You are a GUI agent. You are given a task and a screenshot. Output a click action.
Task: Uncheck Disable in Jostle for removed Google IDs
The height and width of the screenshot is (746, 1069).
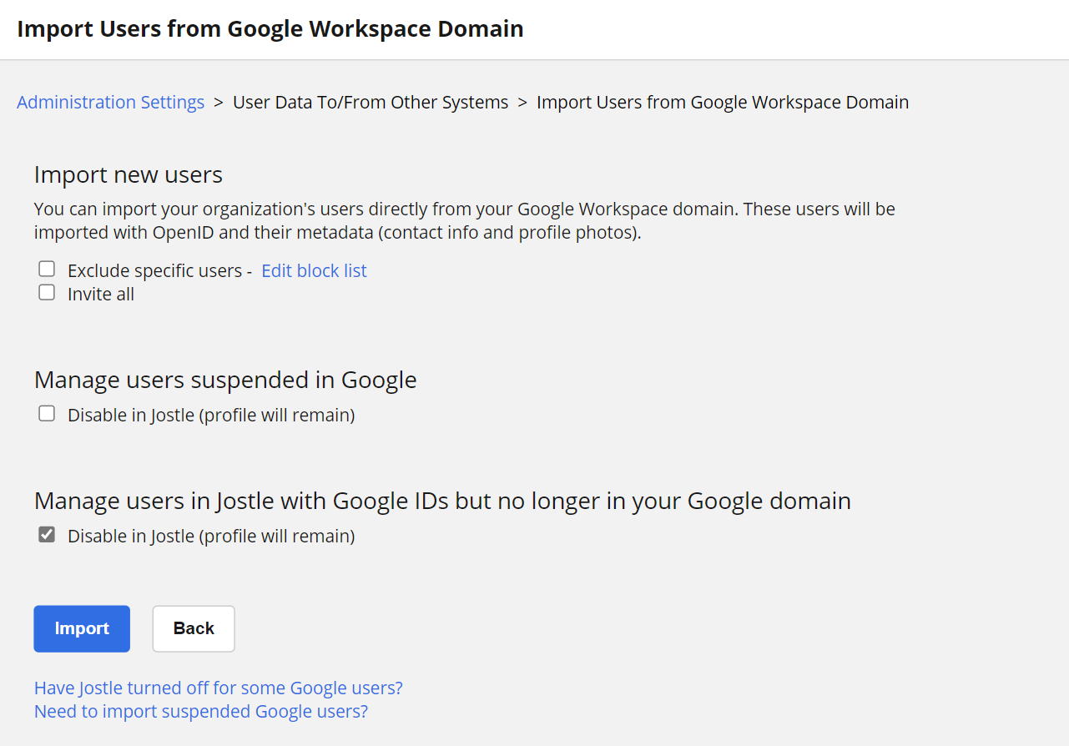coord(47,534)
